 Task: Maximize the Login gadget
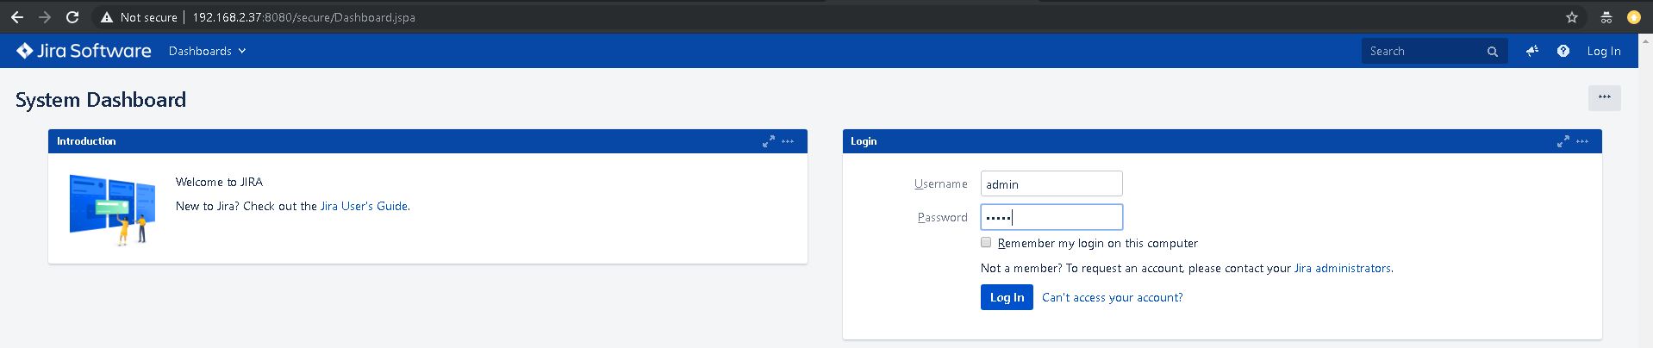click(x=1563, y=141)
